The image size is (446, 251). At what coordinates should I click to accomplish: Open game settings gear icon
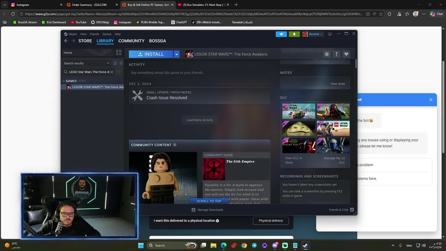(326, 54)
